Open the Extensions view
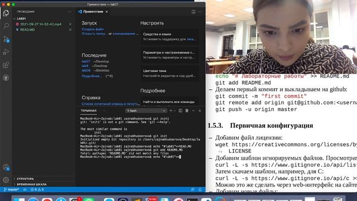 coord(6,65)
